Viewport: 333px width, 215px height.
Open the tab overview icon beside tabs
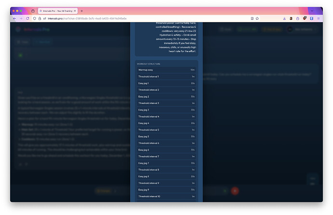33,11
